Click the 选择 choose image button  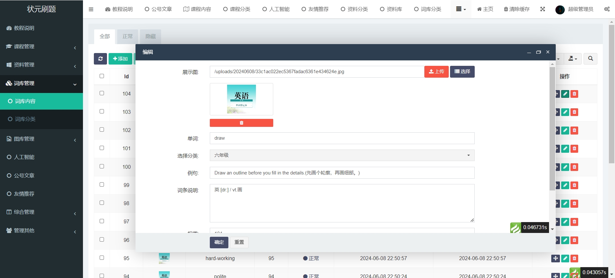click(x=462, y=72)
